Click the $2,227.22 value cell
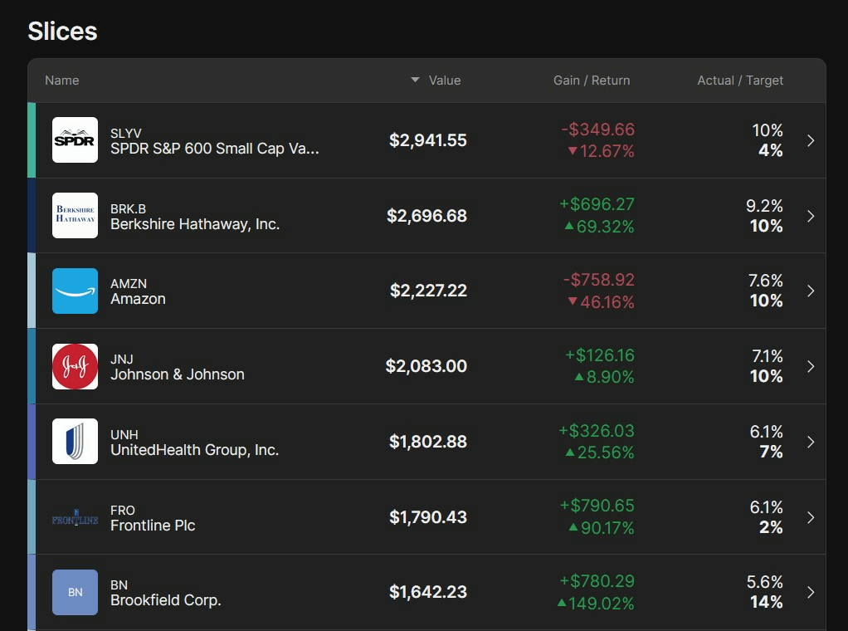 428,291
